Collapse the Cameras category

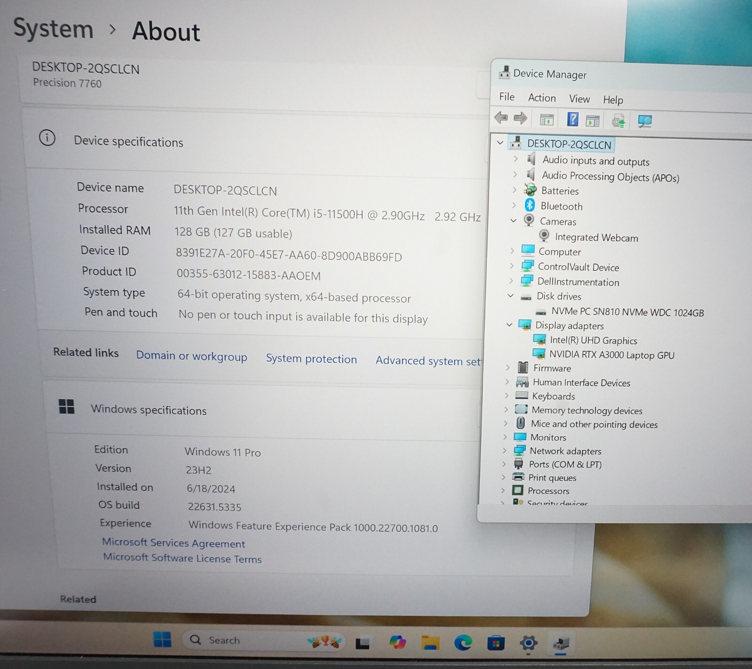tap(513, 220)
